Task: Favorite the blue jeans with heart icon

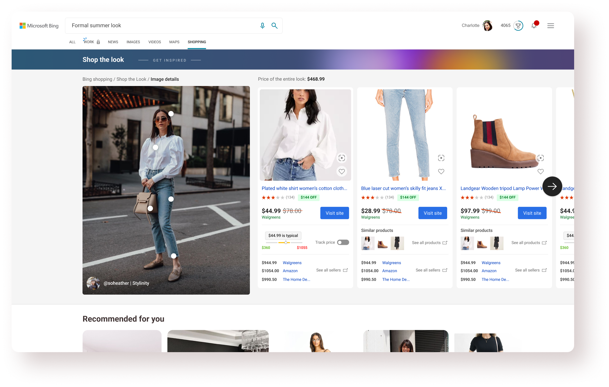Action: click(441, 171)
